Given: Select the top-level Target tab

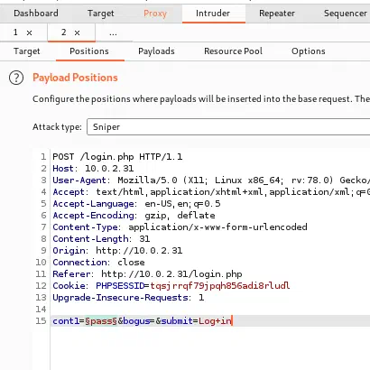Looking at the screenshot, I should (x=101, y=14).
